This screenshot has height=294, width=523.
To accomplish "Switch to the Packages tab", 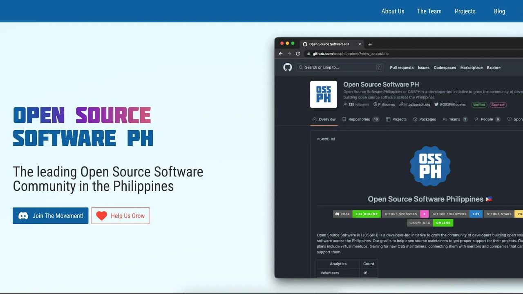I will (x=425, y=119).
